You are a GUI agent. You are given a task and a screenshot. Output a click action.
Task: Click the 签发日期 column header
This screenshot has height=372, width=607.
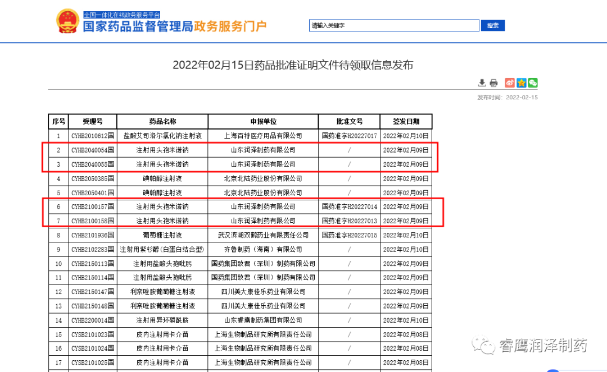coord(406,122)
